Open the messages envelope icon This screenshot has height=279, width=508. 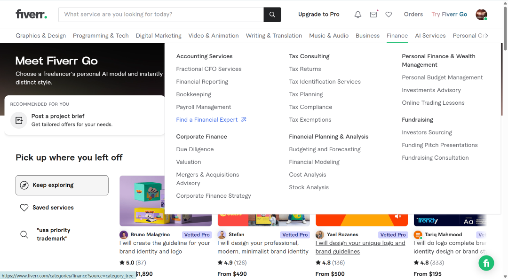pos(373,15)
